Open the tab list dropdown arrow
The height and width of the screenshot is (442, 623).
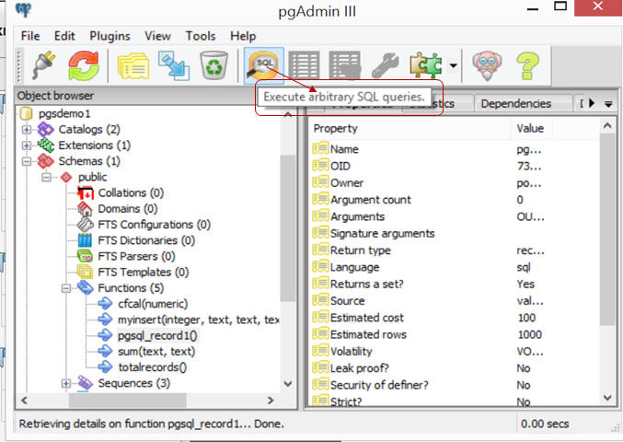pyautogui.click(x=608, y=104)
